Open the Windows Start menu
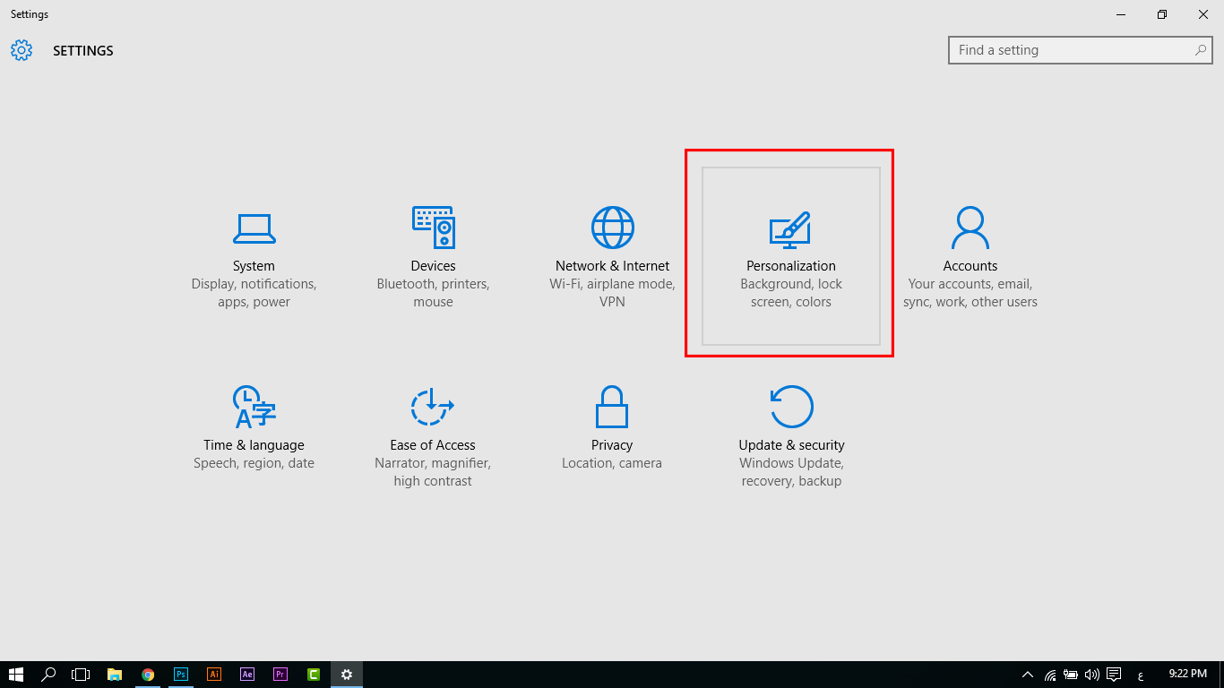Viewport: 1224px width, 688px height. coord(16,675)
